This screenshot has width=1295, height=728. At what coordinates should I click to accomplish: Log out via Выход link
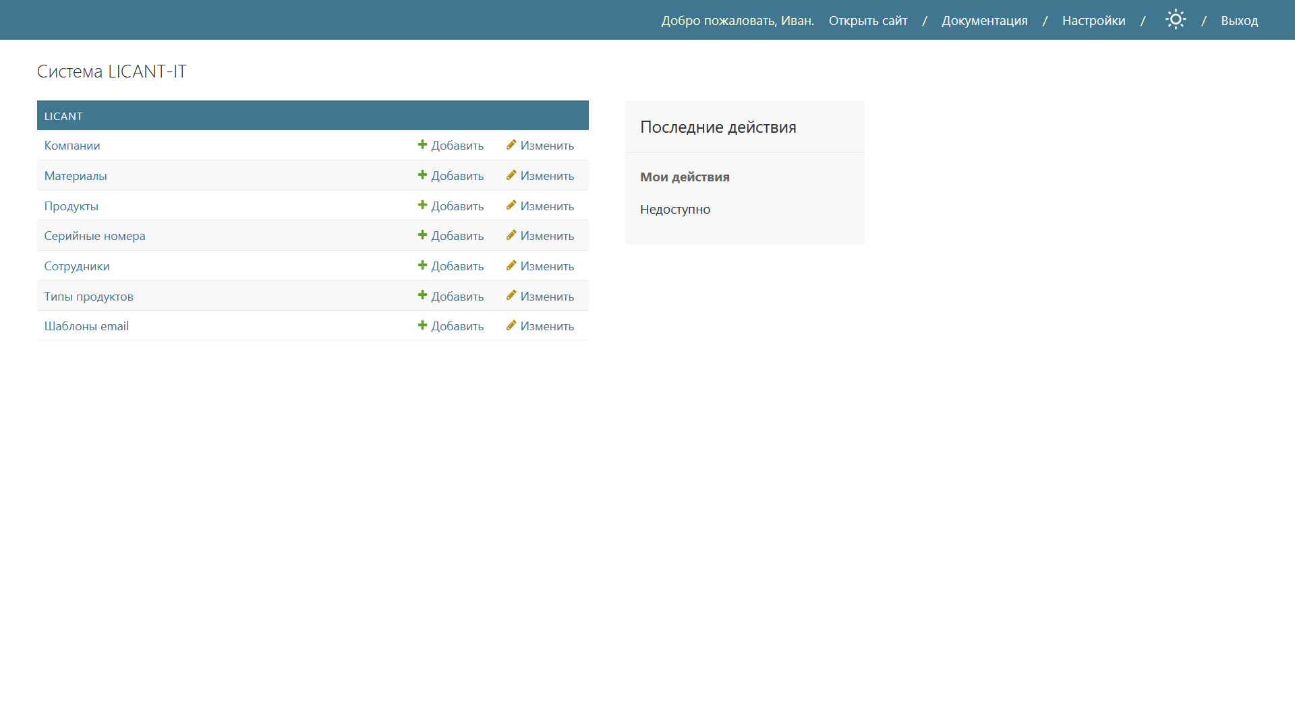click(1239, 21)
